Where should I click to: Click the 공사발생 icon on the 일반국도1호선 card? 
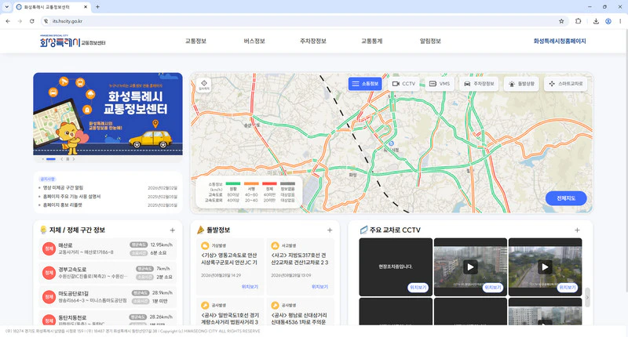tap(205, 305)
